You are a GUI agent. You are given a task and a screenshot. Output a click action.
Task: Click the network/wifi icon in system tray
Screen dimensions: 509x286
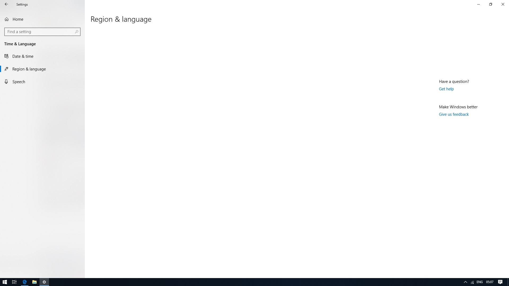click(x=472, y=282)
